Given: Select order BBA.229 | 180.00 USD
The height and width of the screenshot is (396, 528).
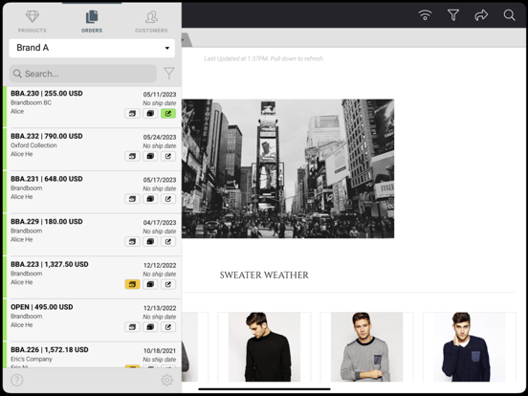Looking at the screenshot, I should coord(92,234).
